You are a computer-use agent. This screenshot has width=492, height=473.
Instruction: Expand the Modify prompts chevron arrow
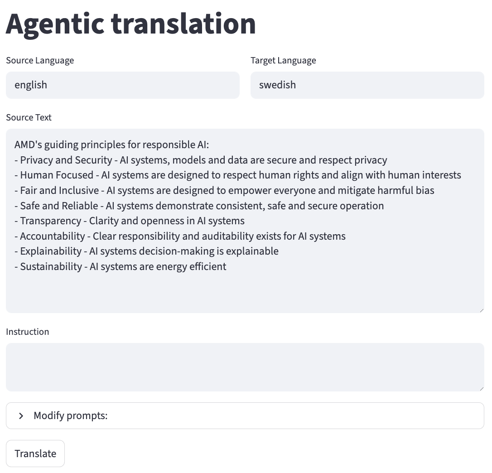(x=21, y=416)
